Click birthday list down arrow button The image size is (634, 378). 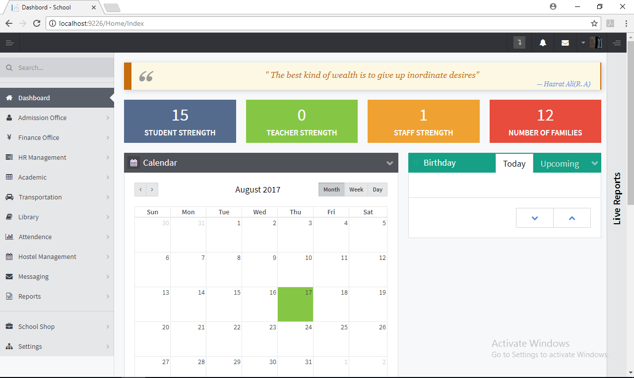[535, 218]
